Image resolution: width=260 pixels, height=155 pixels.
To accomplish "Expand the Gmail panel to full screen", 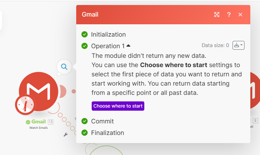I will click(217, 15).
